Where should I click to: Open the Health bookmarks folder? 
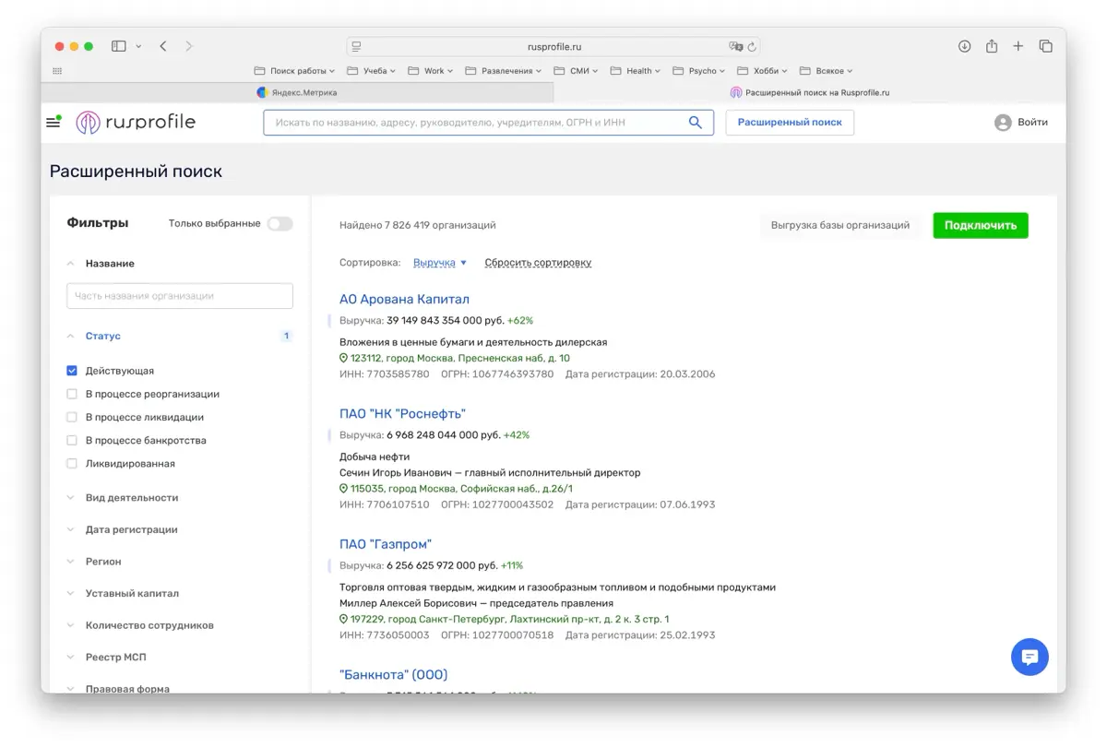click(x=636, y=71)
